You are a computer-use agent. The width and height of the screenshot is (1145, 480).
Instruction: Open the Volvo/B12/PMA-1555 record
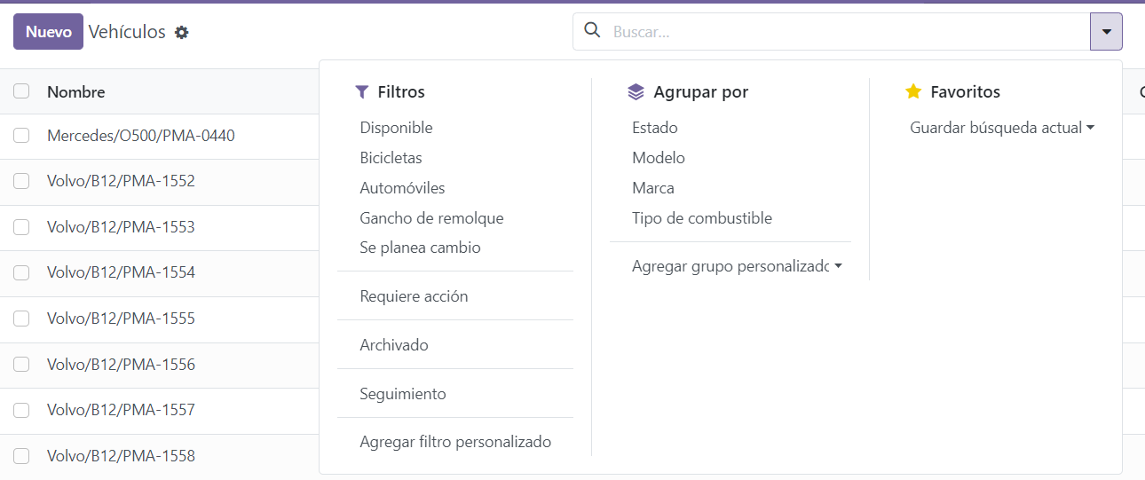coord(121,319)
